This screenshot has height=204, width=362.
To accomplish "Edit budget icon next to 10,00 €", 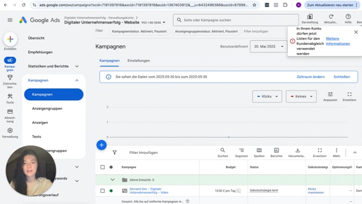I will pyautogui.click(x=238, y=191).
